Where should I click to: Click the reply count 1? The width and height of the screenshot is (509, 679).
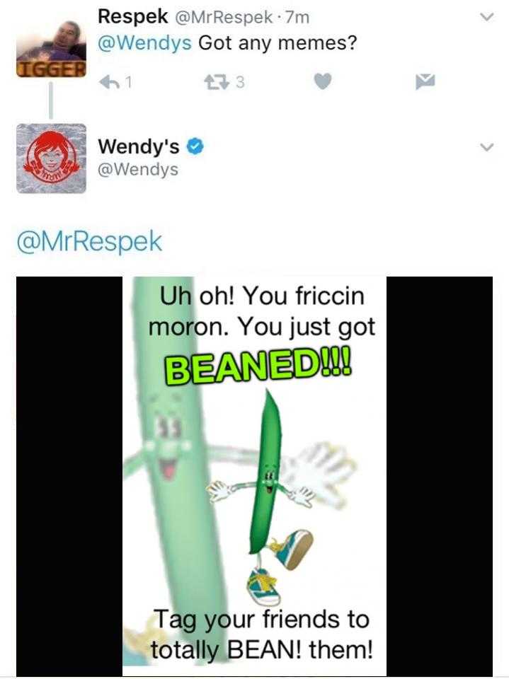(x=129, y=82)
